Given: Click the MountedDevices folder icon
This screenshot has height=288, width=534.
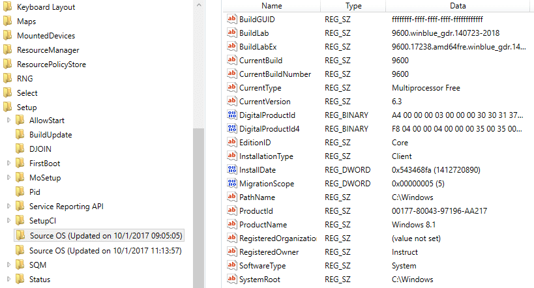Looking at the screenshot, I should [x=7, y=35].
